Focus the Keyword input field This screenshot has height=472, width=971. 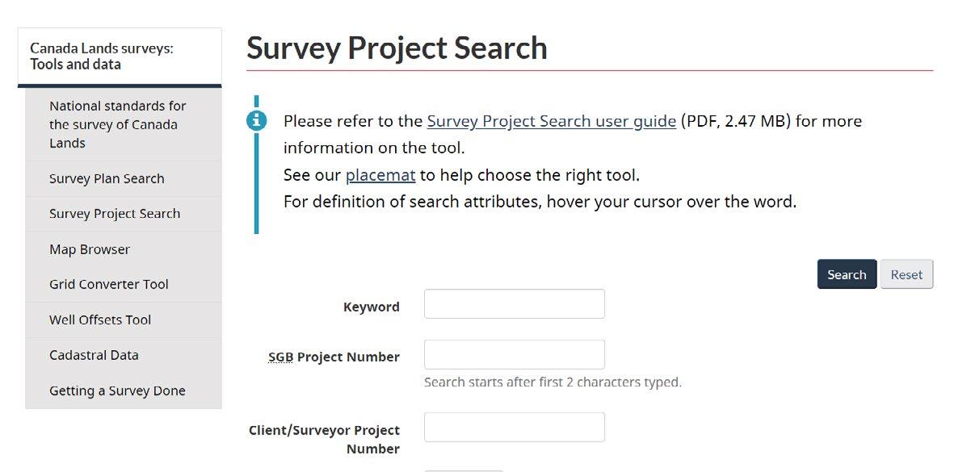[x=514, y=304]
